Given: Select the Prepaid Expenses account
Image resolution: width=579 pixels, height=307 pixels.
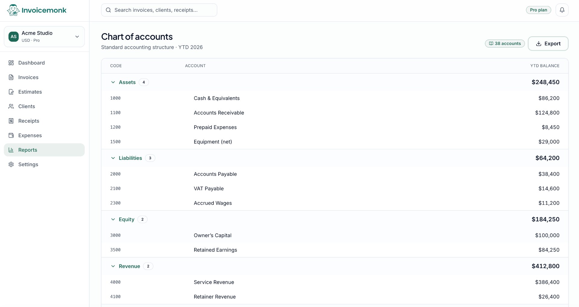Looking at the screenshot, I should pyautogui.click(x=335, y=127).
